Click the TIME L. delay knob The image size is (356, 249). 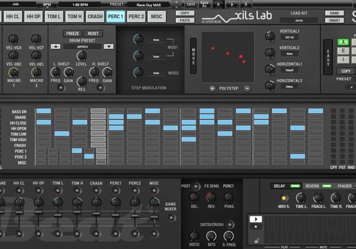301,198
